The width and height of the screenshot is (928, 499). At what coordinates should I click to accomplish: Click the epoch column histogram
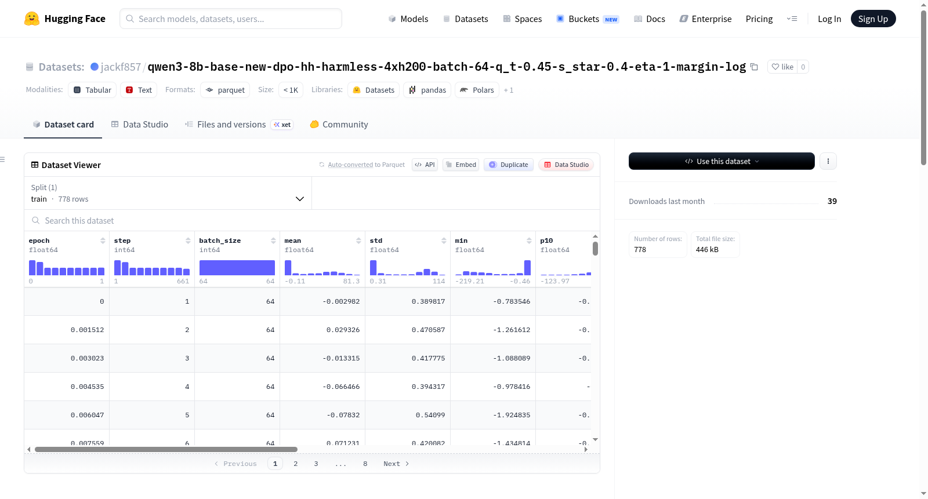click(x=67, y=268)
